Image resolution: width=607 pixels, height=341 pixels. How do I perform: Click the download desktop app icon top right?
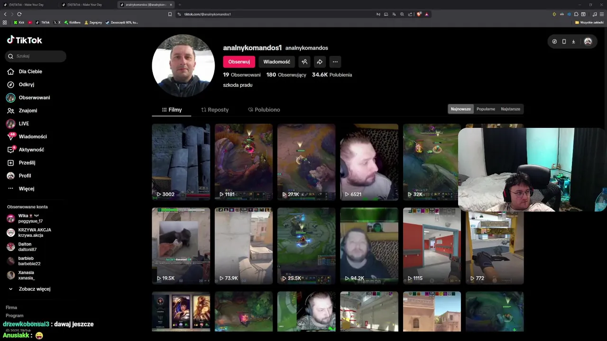coord(573,42)
